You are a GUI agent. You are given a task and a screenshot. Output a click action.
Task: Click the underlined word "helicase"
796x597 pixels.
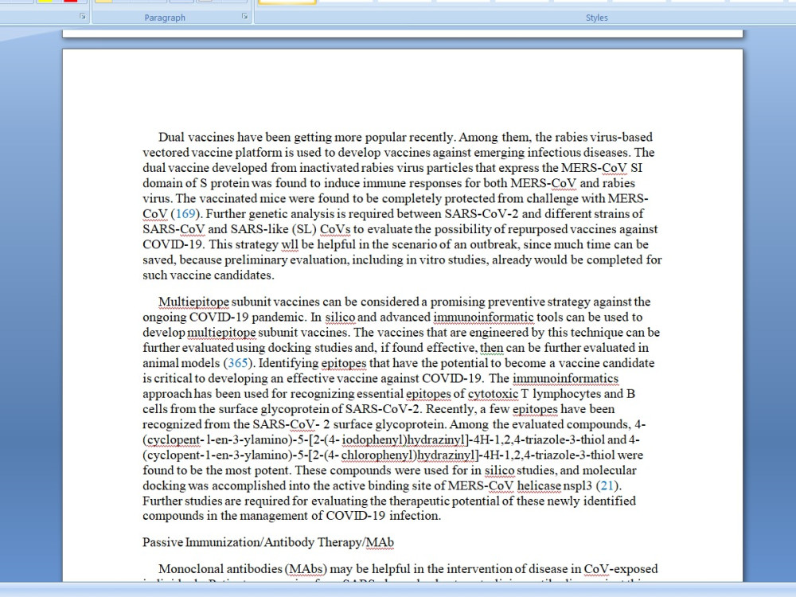tap(539, 486)
